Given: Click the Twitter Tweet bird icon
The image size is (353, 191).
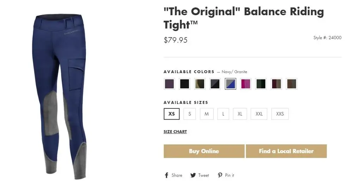Looking at the screenshot, I should tap(193, 175).
